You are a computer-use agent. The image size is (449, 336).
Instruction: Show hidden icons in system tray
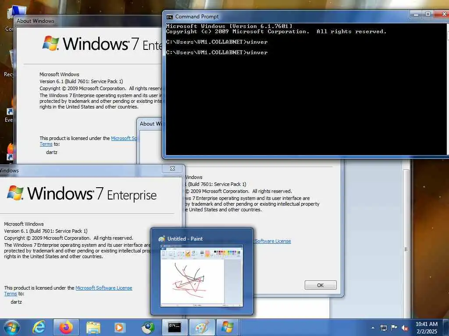pyautogui.click(x=373, y=328)
